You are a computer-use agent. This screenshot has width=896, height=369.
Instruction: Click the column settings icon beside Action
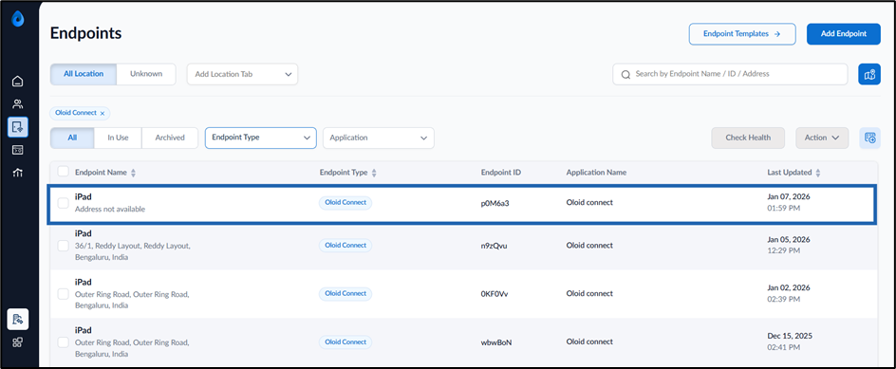tap(869, 138)
